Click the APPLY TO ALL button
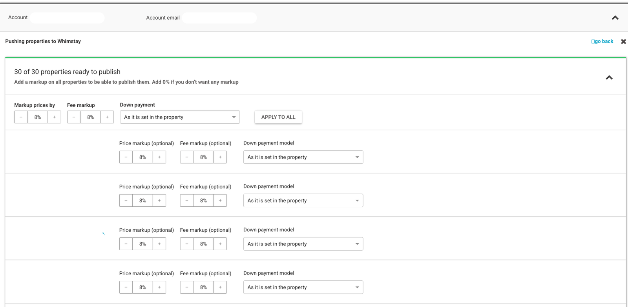 (278, 117)
